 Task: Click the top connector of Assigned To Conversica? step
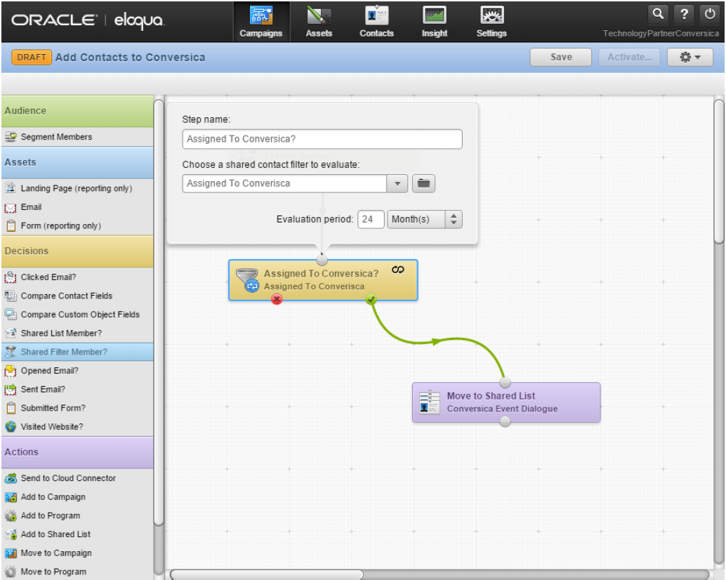coord(322,260)
